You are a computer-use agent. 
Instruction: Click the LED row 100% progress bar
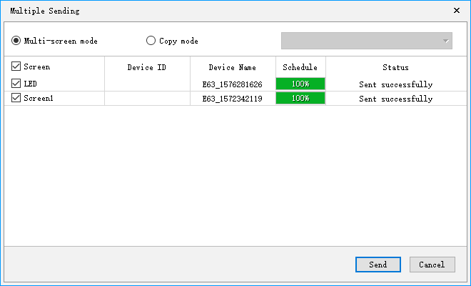pos(300,84)
